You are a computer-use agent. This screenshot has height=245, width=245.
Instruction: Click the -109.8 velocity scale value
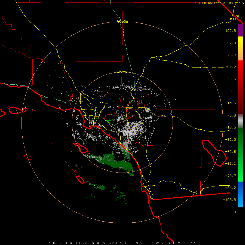(x=229, y=200)
